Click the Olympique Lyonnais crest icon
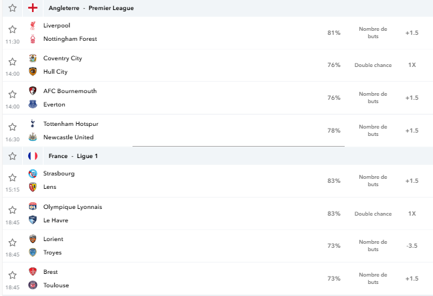This screenshot has height=296, width=433. tap(33, 206)
